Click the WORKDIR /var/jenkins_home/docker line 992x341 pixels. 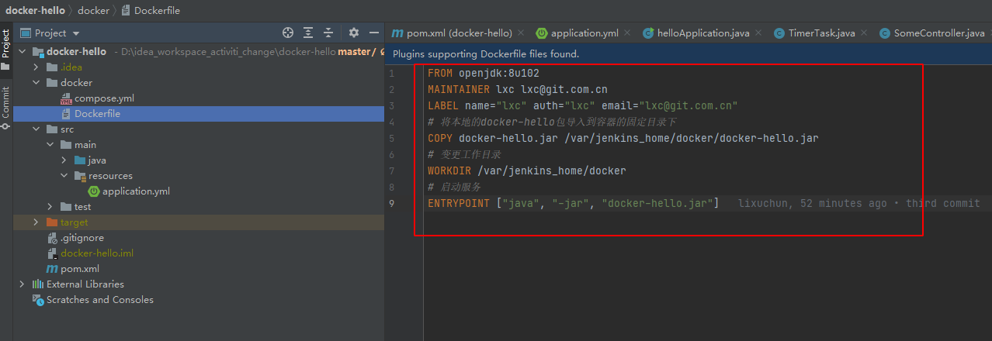click(x=526, y=170)
